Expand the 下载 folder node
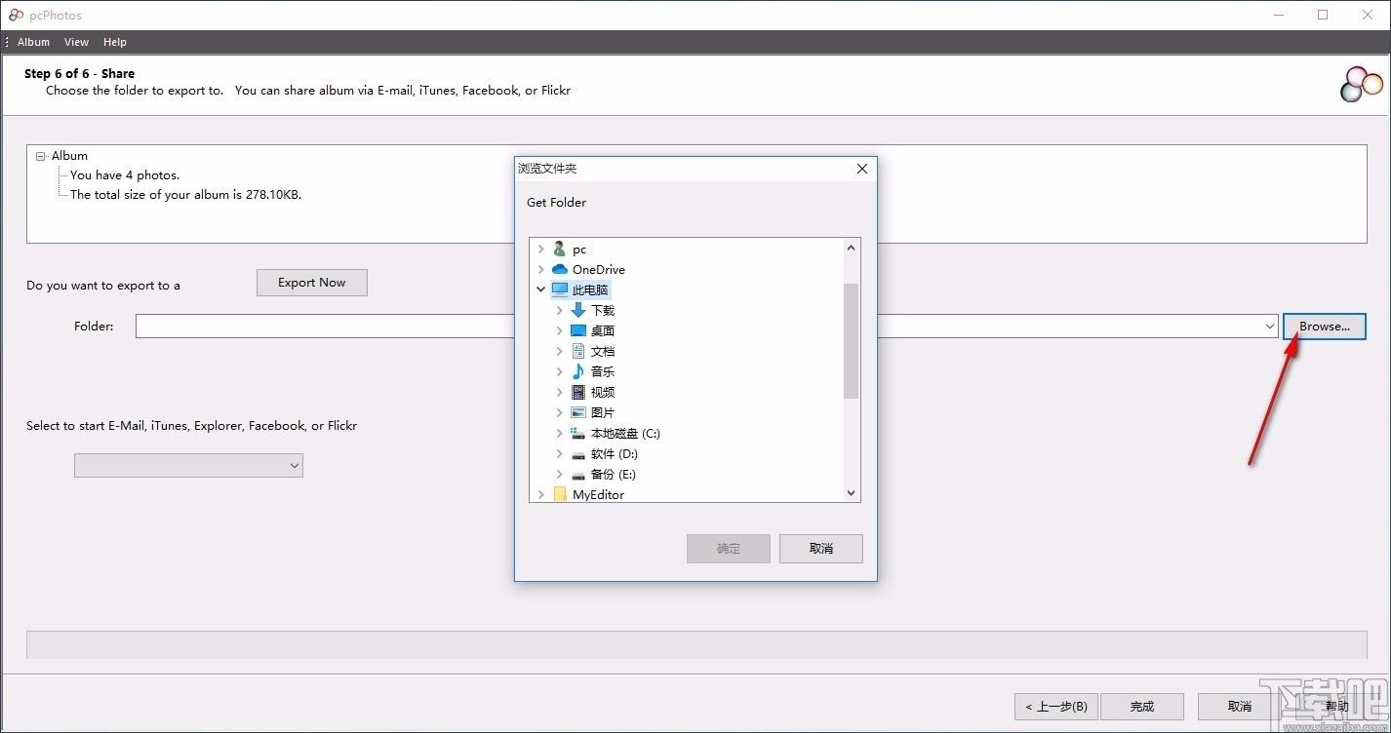1391x733 pixels. (559, 310)
